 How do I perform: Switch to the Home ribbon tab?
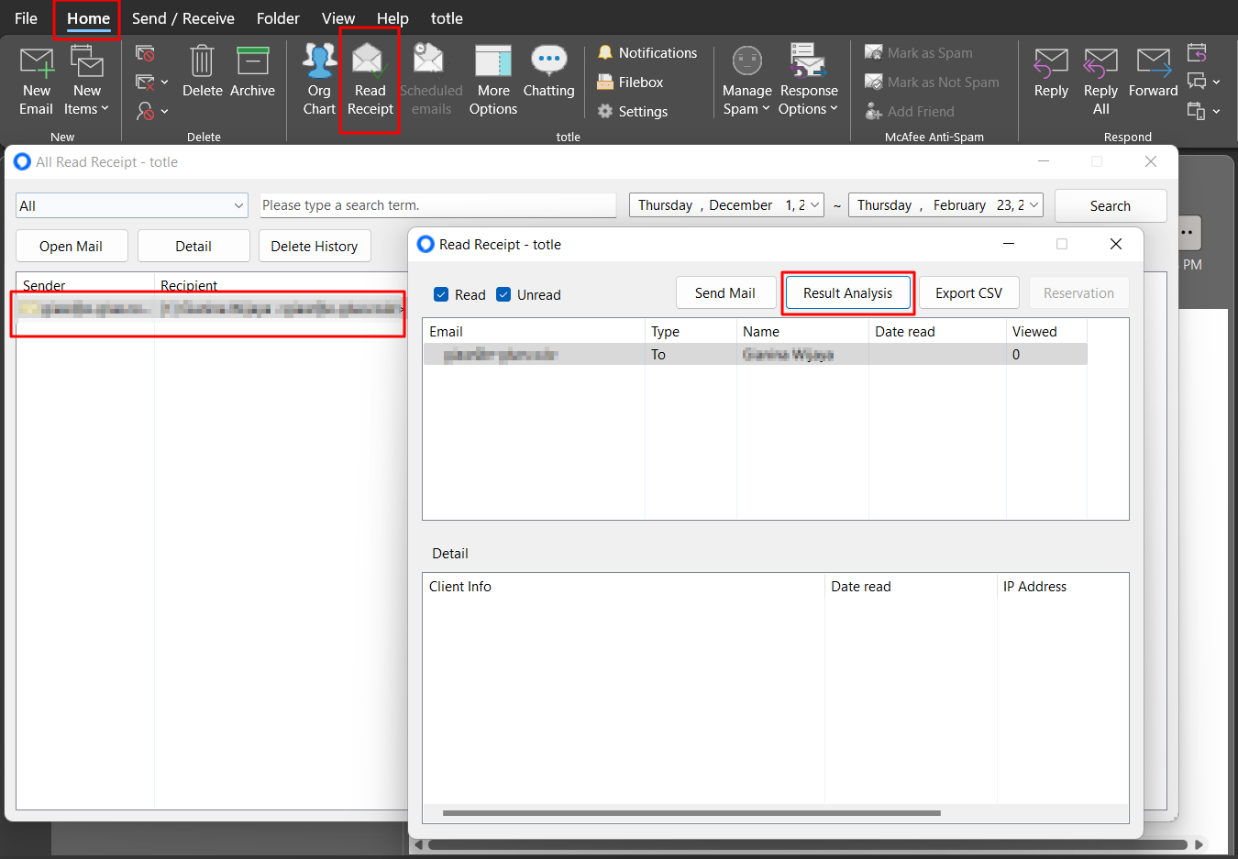(88, 18)
